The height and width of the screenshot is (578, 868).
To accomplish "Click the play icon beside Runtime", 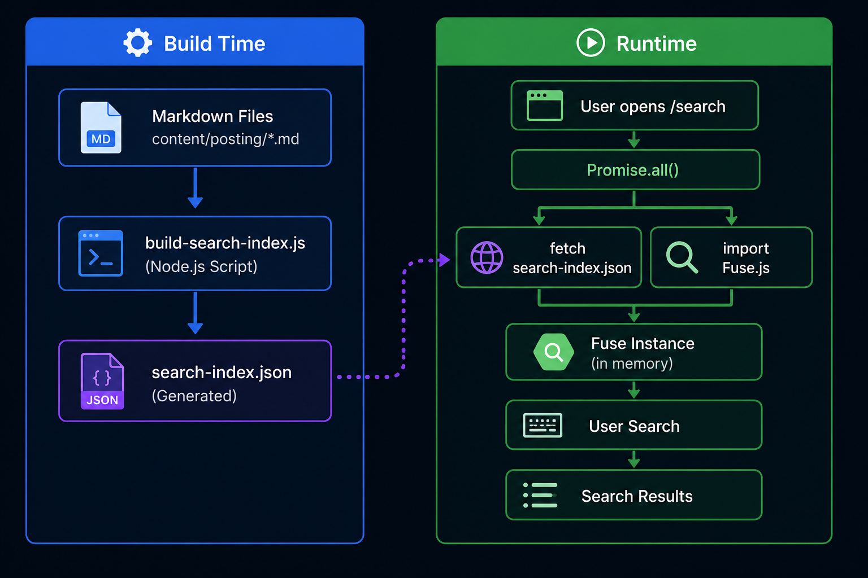I will [x=591, y=43].
